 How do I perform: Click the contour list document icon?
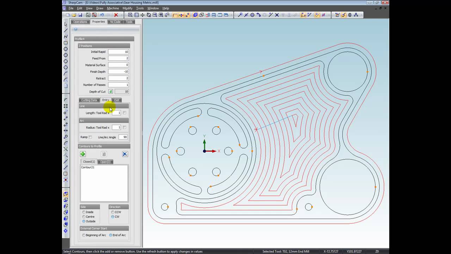[104, 154]
